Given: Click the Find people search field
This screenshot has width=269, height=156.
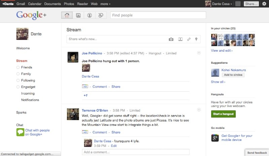Looking at the screenshot, I should coord(158,15).
